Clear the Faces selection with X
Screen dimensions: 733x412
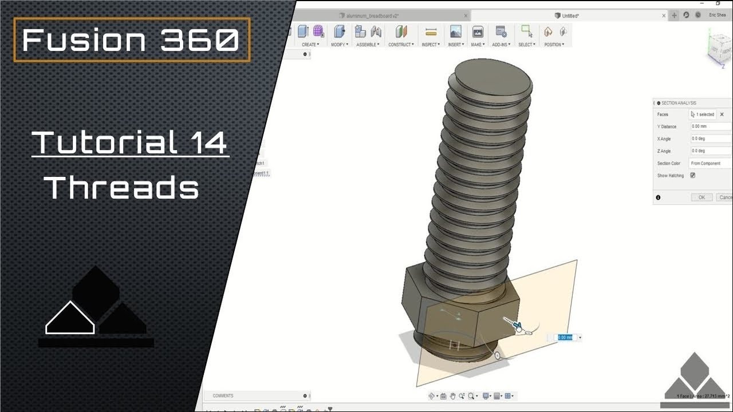722,114
